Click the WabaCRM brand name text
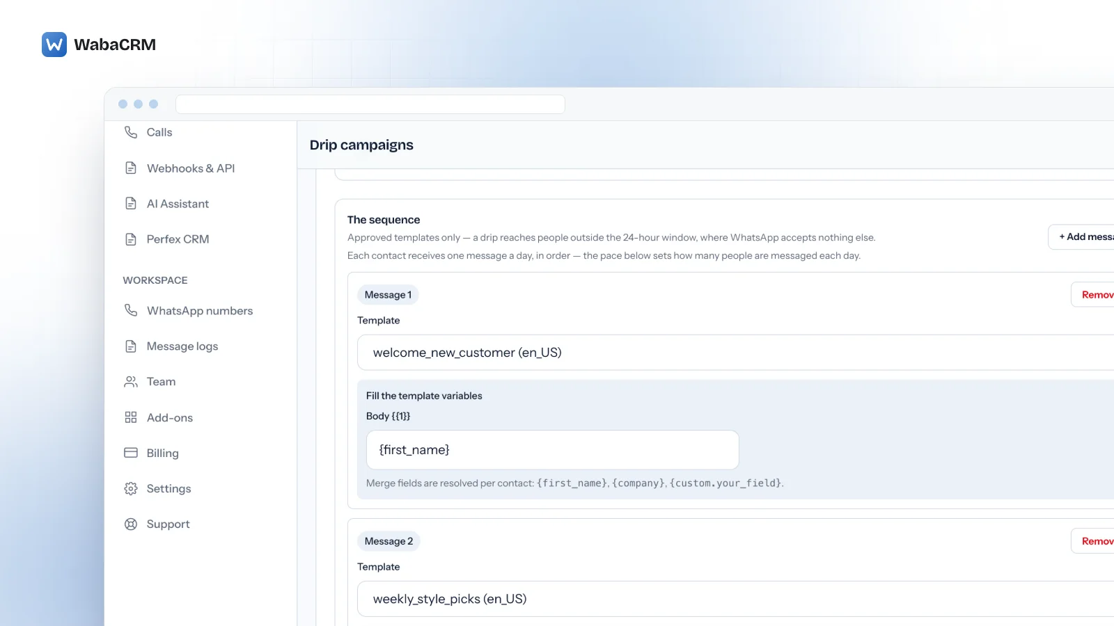Image resolution: width=1114 pixels, height=626 pixels. [115, 45]
